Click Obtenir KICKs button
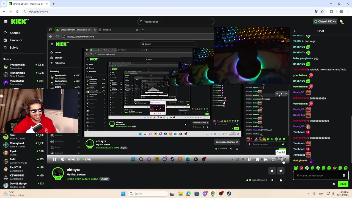The height and width of the screenshot is (198, 352). [x=325, y=21]
